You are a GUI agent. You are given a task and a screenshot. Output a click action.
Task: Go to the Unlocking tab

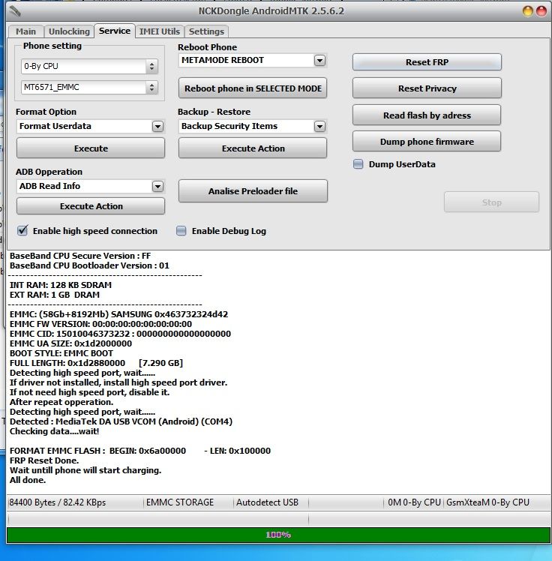[x=69, y=31]
